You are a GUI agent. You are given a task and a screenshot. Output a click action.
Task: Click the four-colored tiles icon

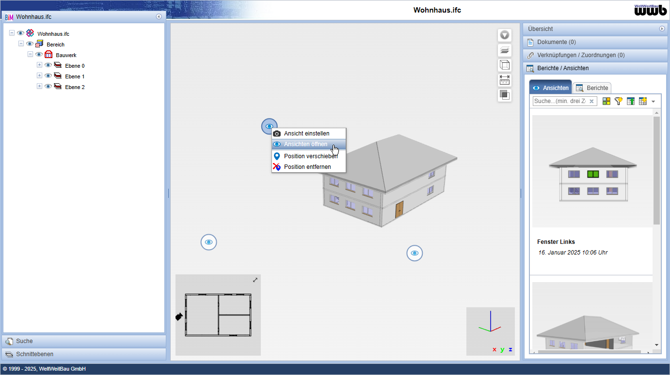(606, 101)
